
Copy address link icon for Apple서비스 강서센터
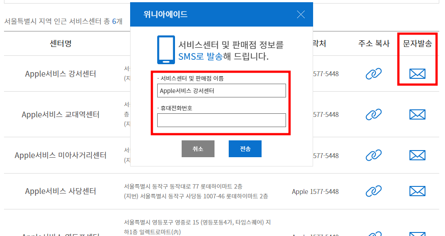[373, 74]
